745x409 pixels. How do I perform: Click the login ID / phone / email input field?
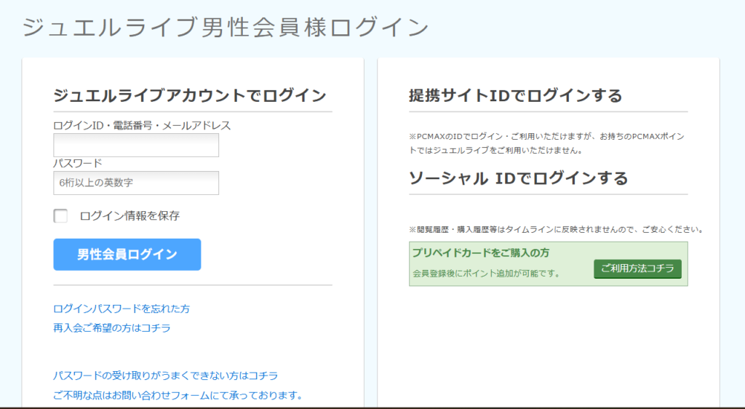(x=136, y=145)
